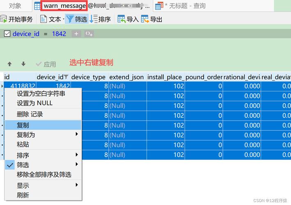
Task: Click the filter funnel on device_id header
Action: pos(66,77)
